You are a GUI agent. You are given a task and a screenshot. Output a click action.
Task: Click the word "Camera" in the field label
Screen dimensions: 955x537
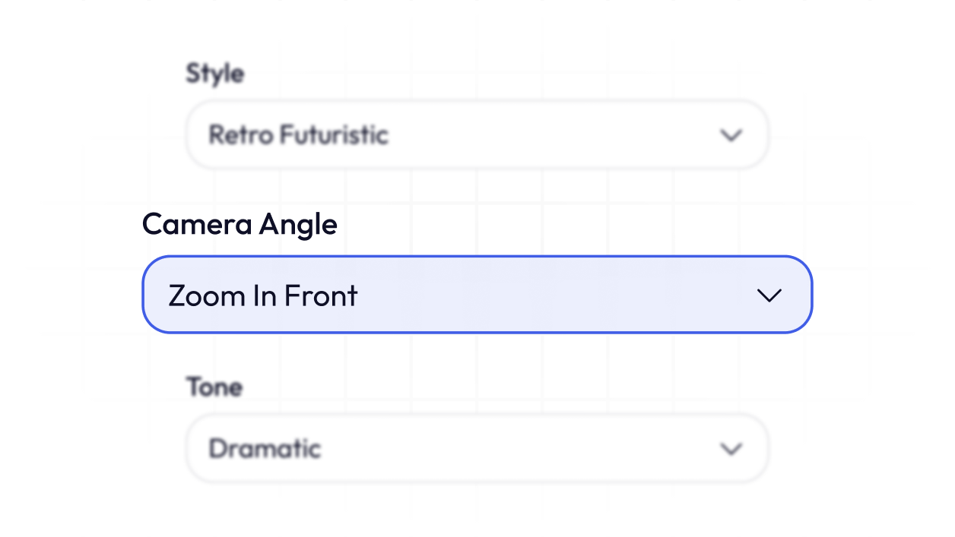click(196, 224)
